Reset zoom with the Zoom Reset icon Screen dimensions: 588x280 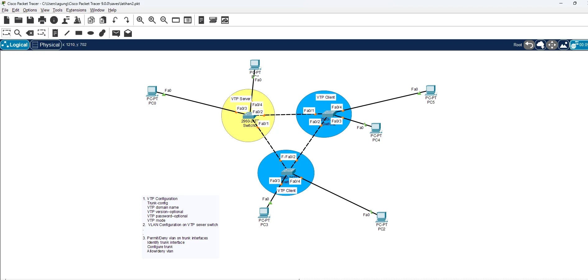pyautogui.click(x=152, y=20)
